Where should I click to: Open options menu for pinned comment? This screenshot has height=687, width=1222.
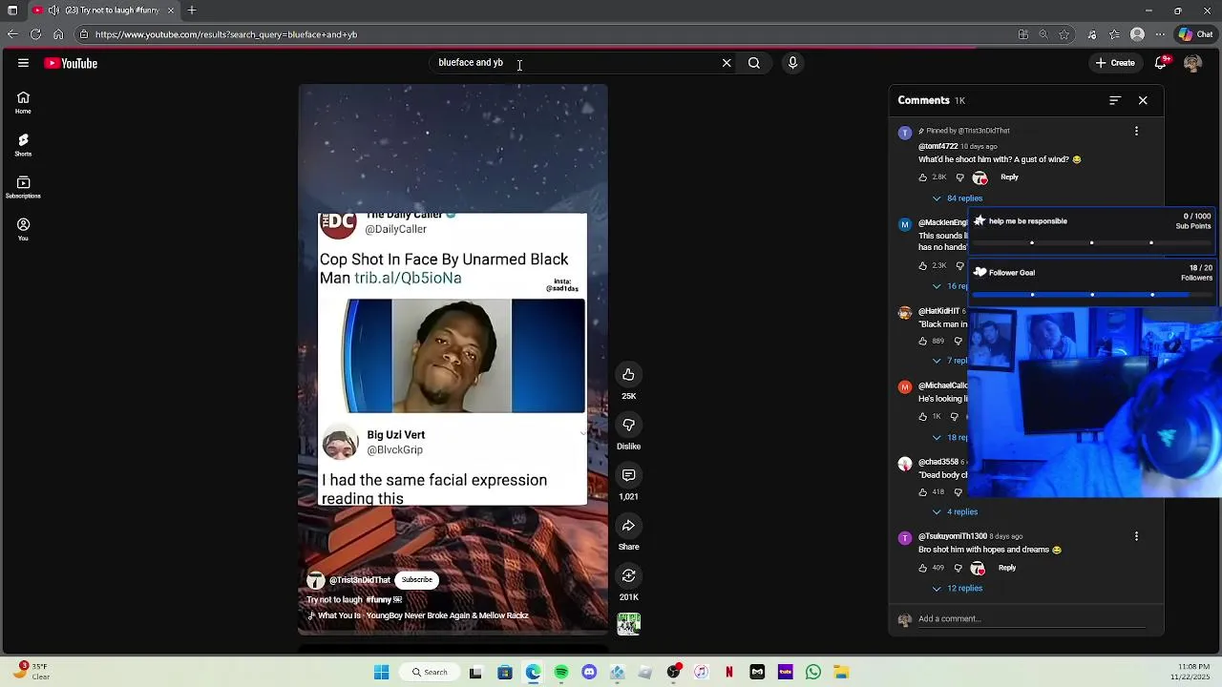(x=1136, y=131)
